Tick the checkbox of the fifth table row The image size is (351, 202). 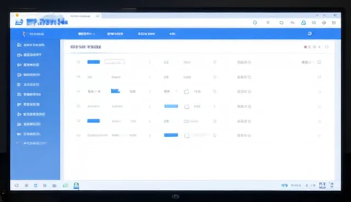coord(78,121)
